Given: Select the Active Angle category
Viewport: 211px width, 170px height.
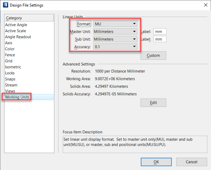Looking at the screenshot, I should (x=16, y=25).
